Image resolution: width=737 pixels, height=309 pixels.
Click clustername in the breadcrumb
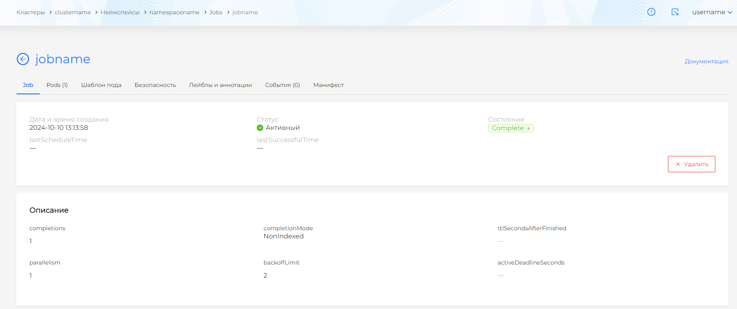pos(73,12)
